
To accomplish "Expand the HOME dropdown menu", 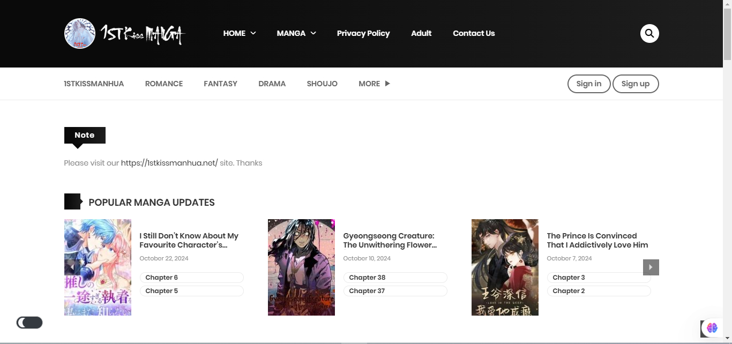I will tap(239, 33).
